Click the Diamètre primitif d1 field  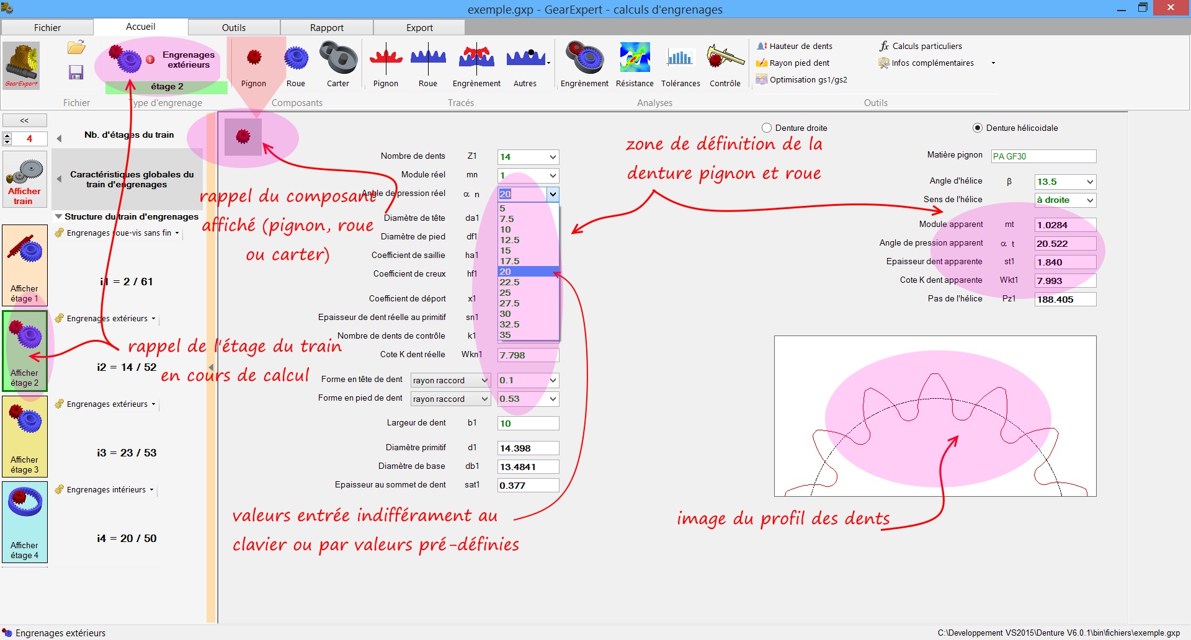point(528,448)
